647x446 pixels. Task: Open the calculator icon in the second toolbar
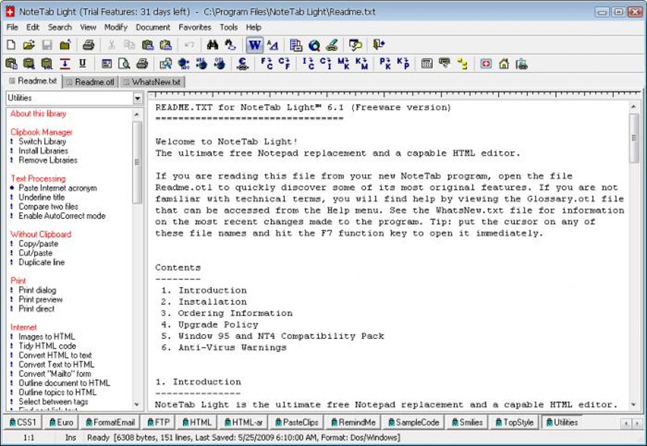[x=427, y=63]
